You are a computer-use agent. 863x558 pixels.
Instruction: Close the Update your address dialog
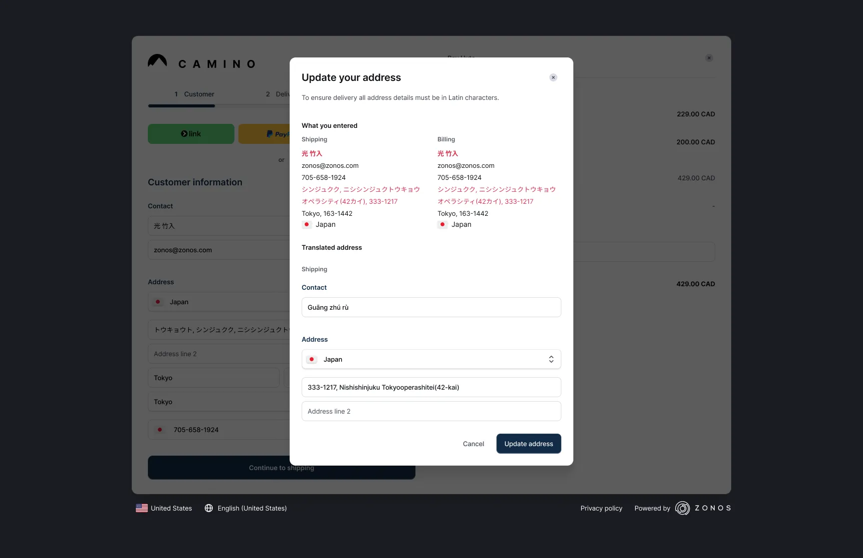(553, 77)
